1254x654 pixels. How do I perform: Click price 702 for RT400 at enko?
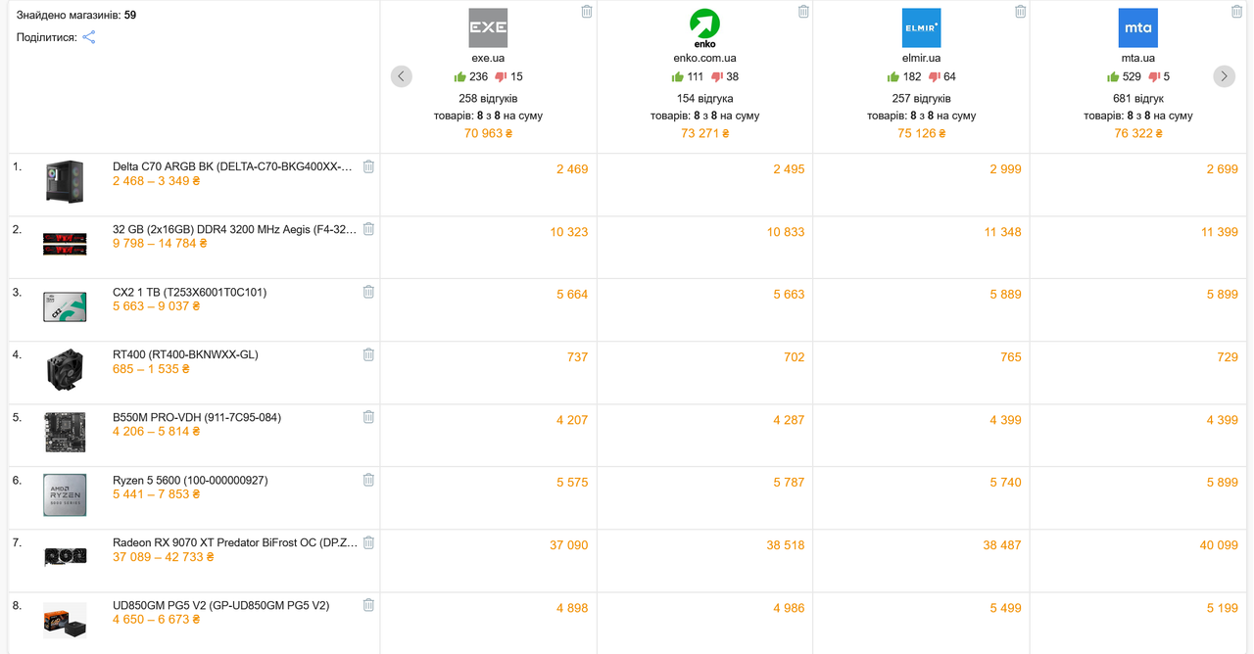(x=795, y=357)
